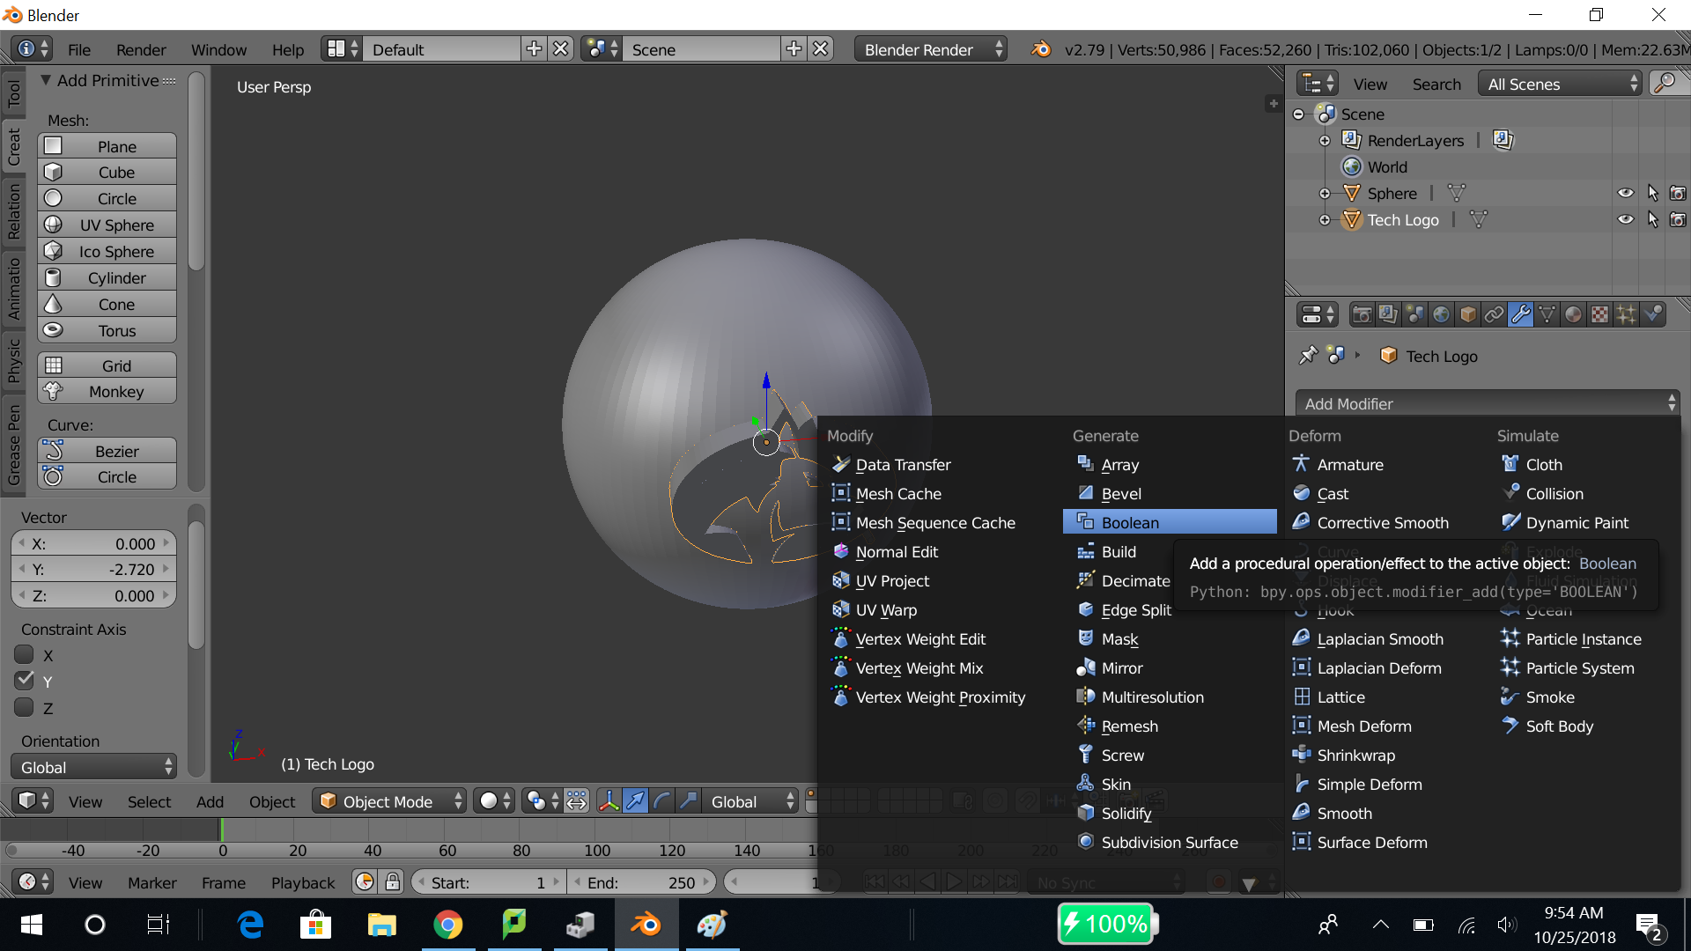Screen dimensions: 1691x951
Task: Select the Subdivision Surface modifier
Action: 1169,842
